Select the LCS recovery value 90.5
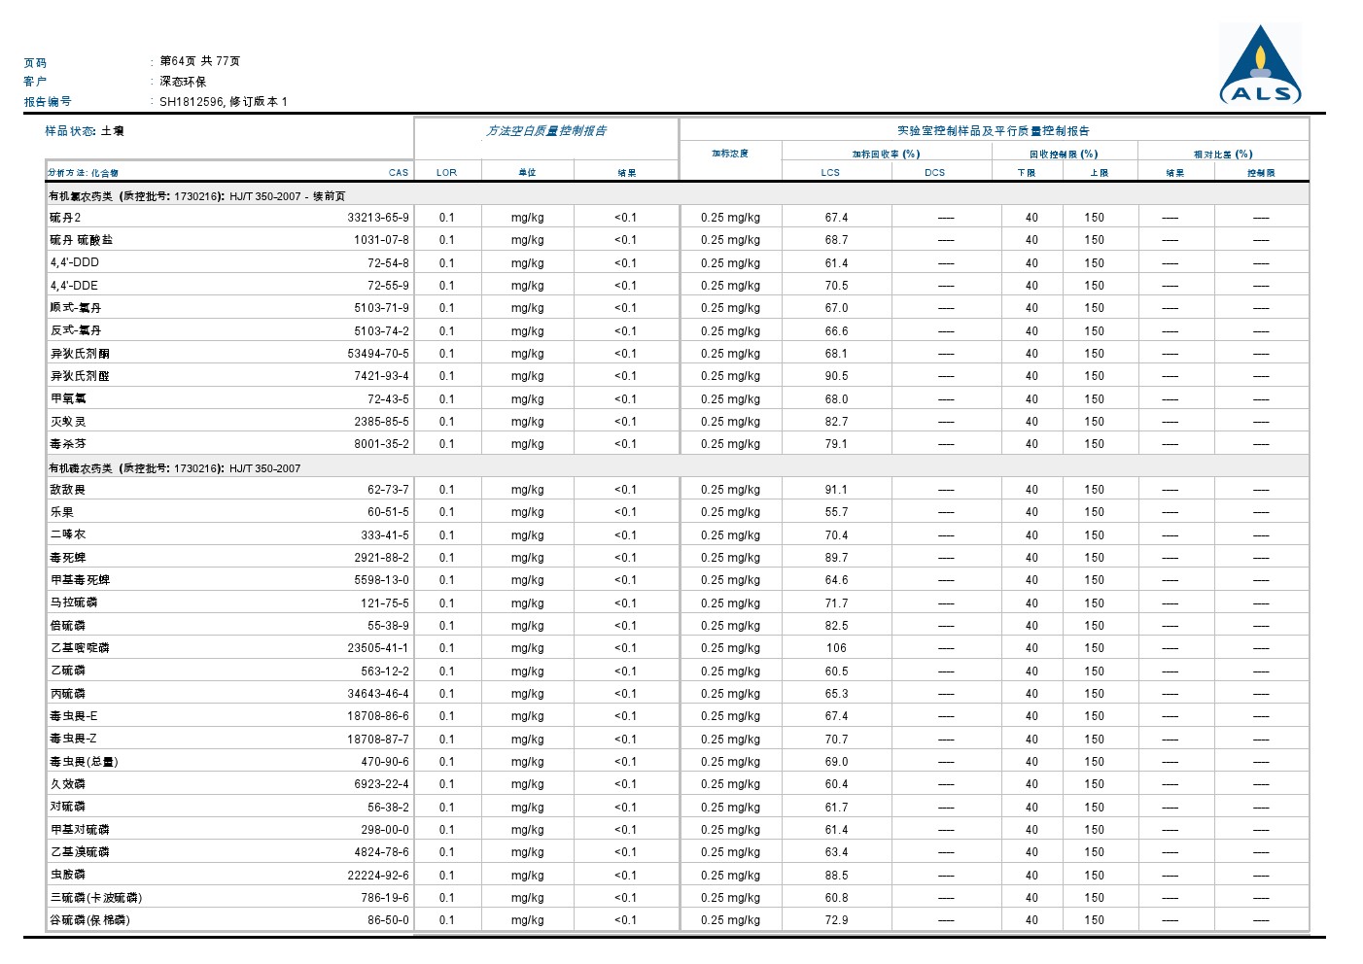Image resolution: width=1363 pixels, height=964 pixels. [x=836, y=376]
